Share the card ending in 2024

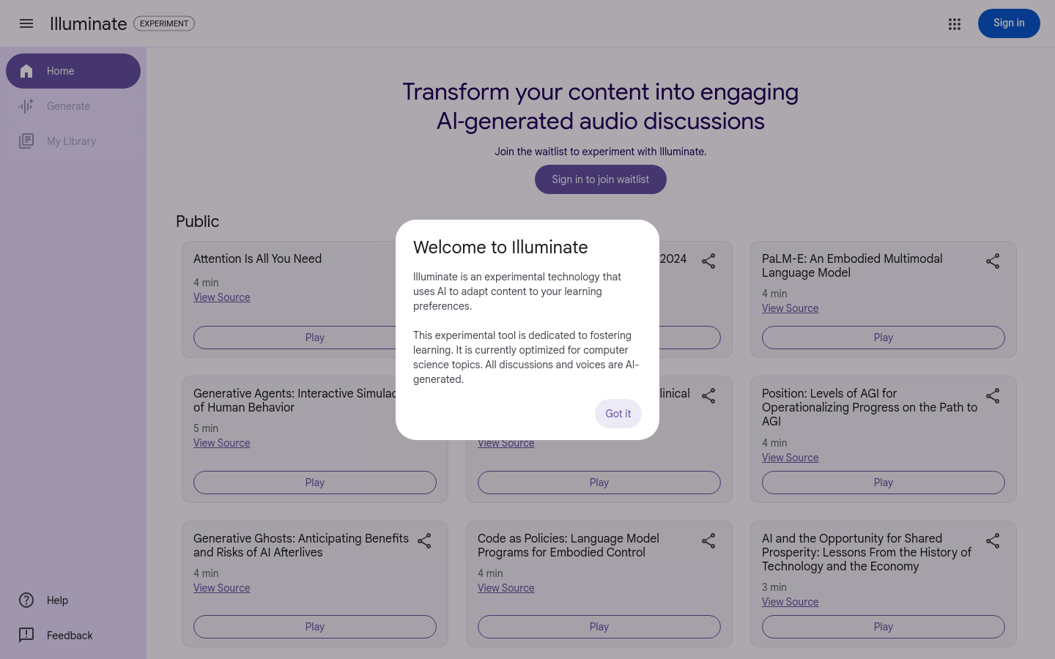708,261
